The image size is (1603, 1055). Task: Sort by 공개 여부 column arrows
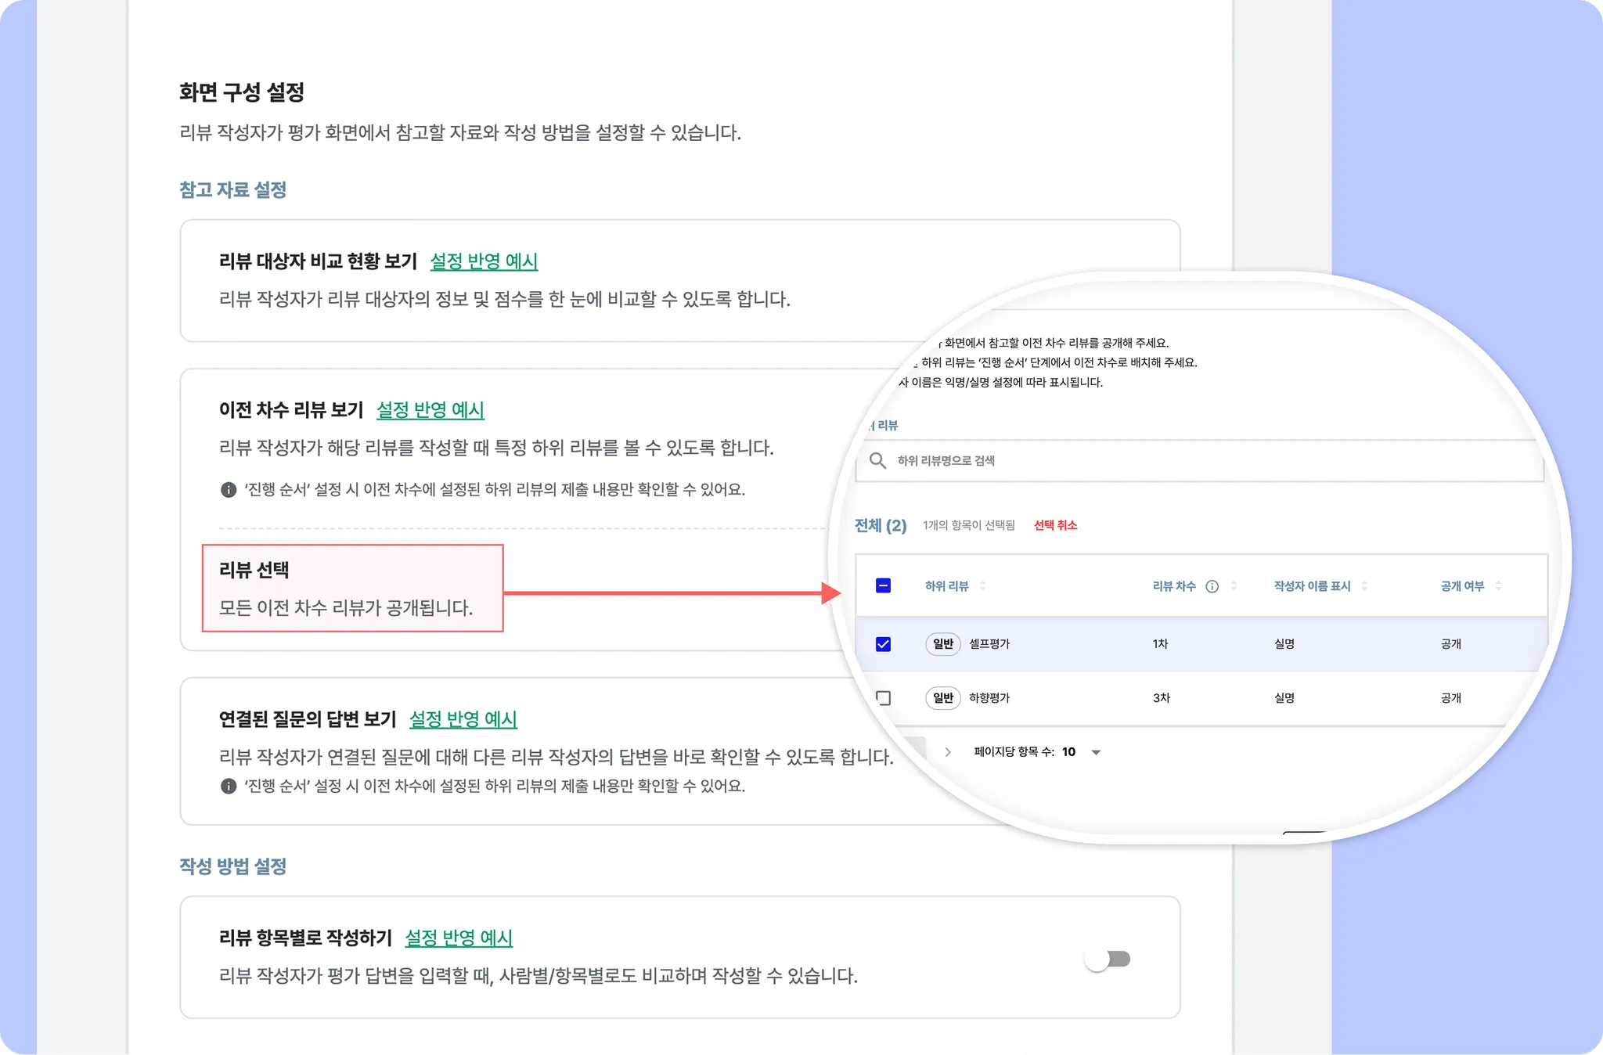coord(1498,586)
